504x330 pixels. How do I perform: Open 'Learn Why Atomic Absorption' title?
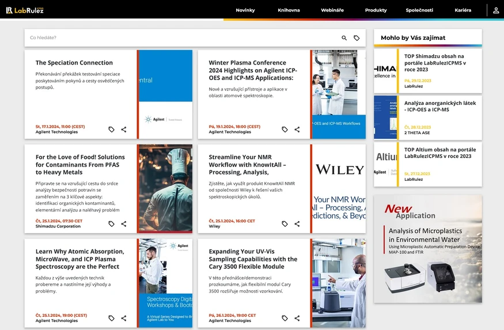point(79,259)
